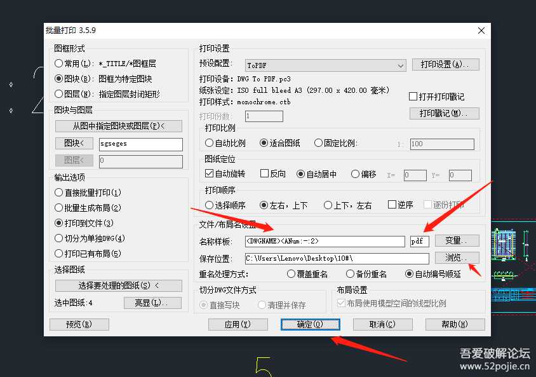Click the 预览(R) preview button

pos(79,324)
